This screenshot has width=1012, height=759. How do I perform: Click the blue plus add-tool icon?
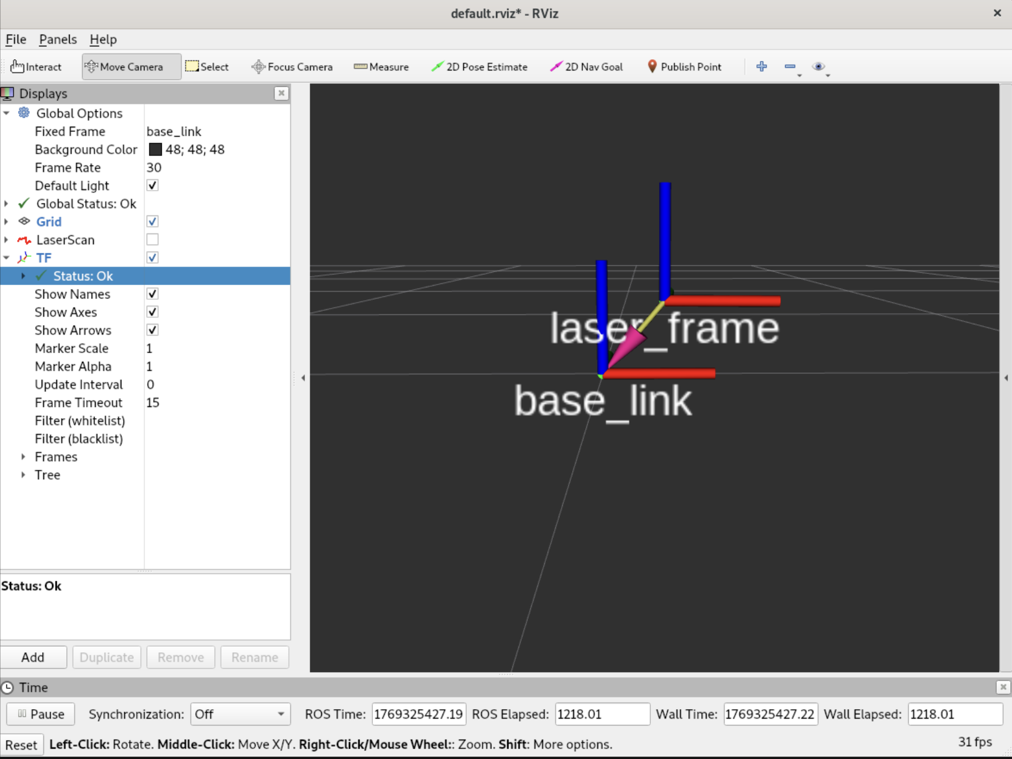pyautogui.click(x=762, y=66)
